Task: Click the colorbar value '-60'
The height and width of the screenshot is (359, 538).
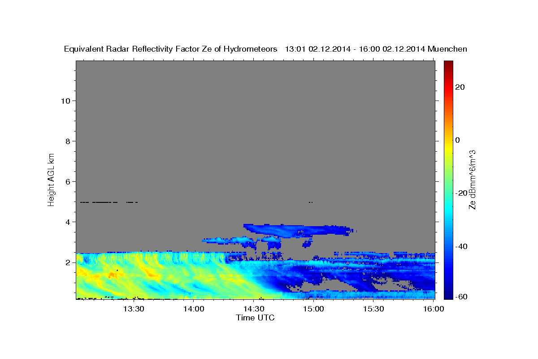Action: pos(460,297)
